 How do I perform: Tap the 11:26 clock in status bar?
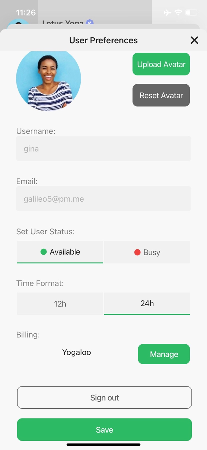26,13
